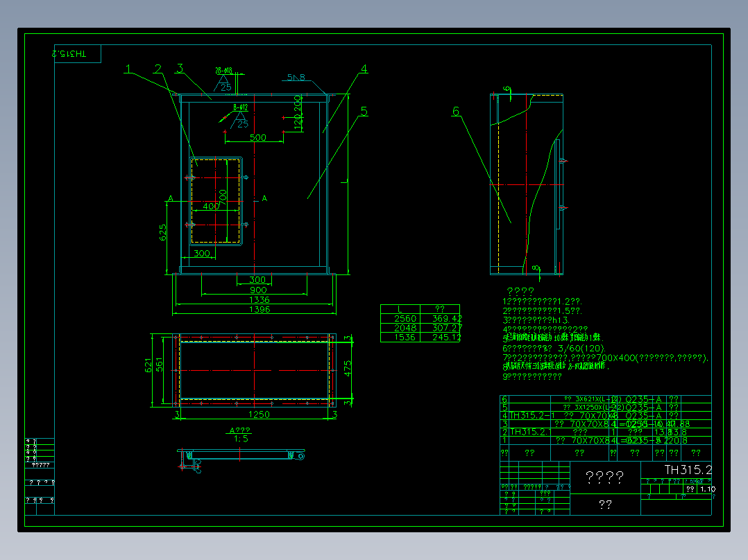Image resolution: width=748 pixels, height=560 pixels.
Task: Click Q235-A material in parts list row 5
Action: point(643,407)
